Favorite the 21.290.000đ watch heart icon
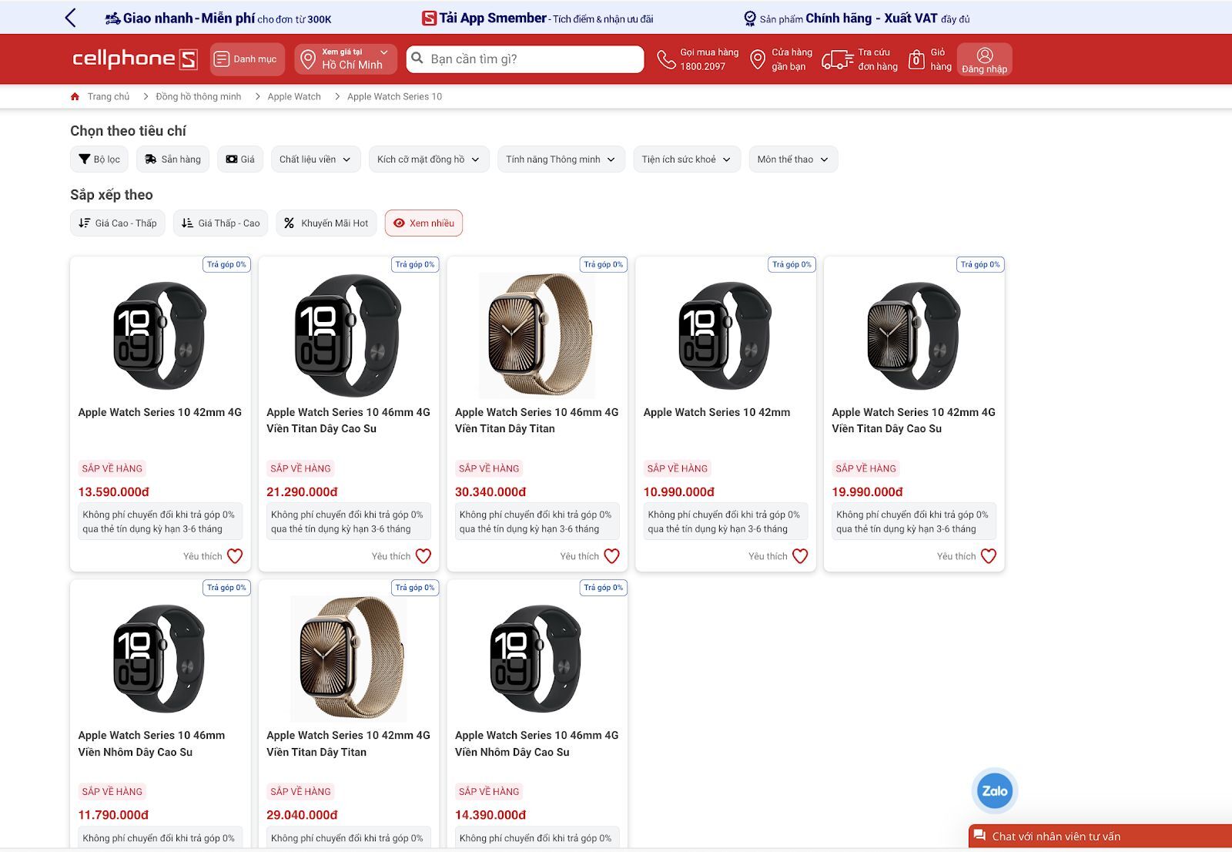Image resolution: width=1232 pixels, height=852 pixels. [423, 556]
